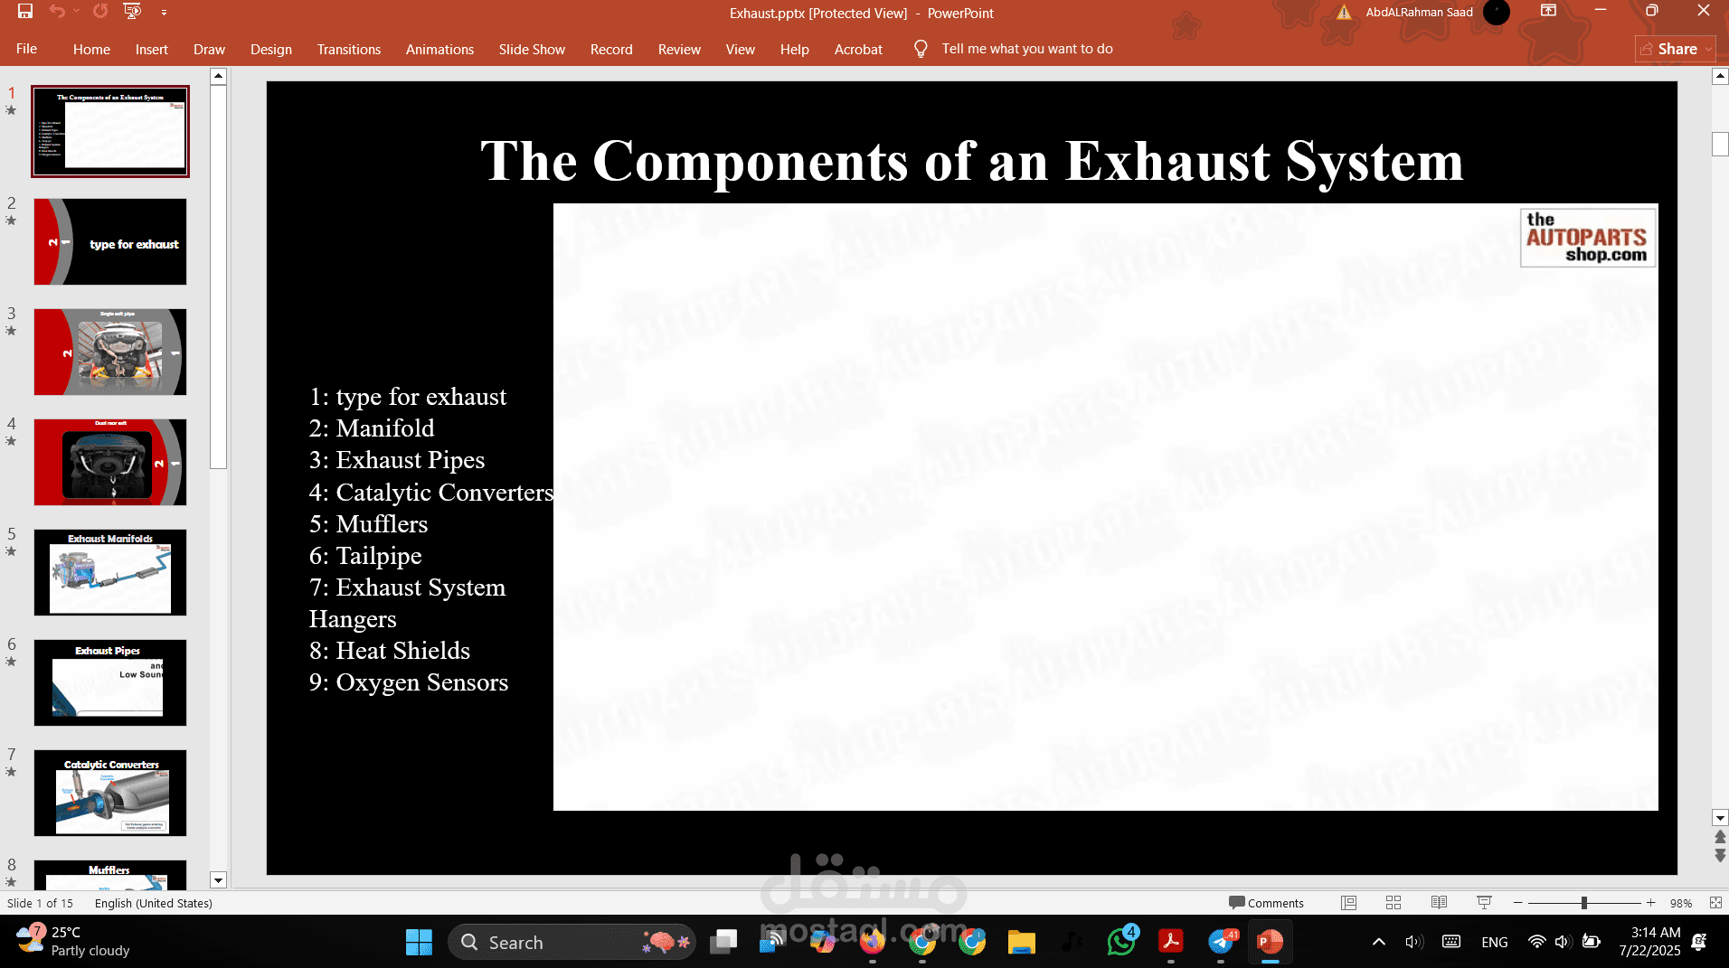
Task: Select slide 5 Exhaust Manifolds thumbnail
Action: (110, 573)
